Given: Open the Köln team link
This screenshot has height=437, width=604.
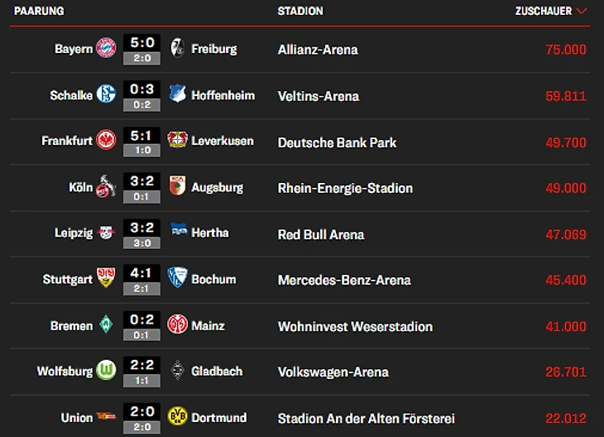Looking at the screenshot, I should (80, 187).
